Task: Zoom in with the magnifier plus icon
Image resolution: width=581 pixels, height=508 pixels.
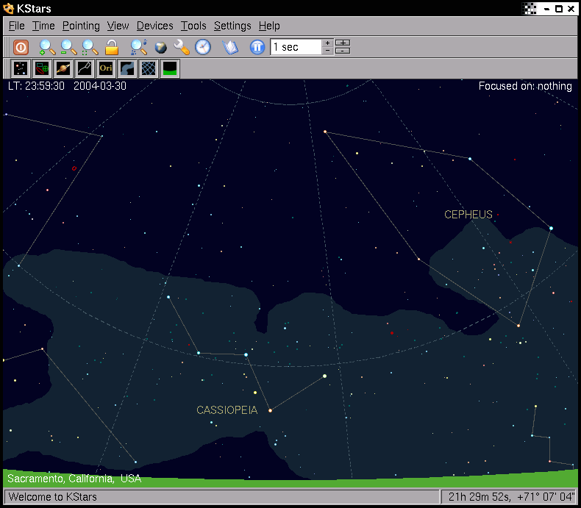Action: 46,47
